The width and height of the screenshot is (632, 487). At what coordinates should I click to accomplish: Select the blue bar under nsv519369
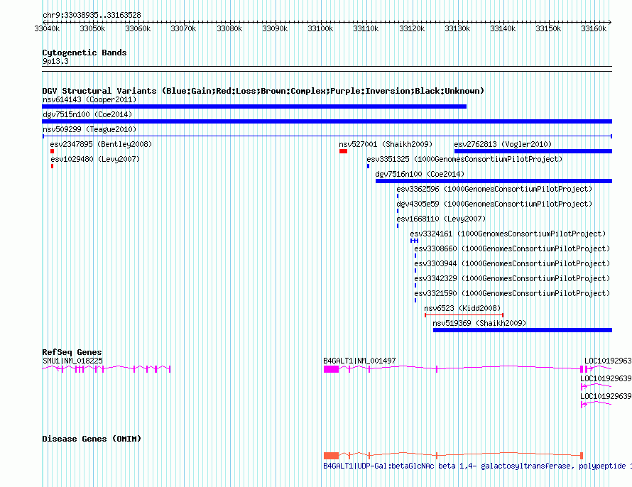pyautogui.click(x=523, y=330)
